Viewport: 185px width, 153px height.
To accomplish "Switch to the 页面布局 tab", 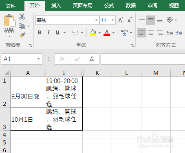I will click(x=83, y=6).
